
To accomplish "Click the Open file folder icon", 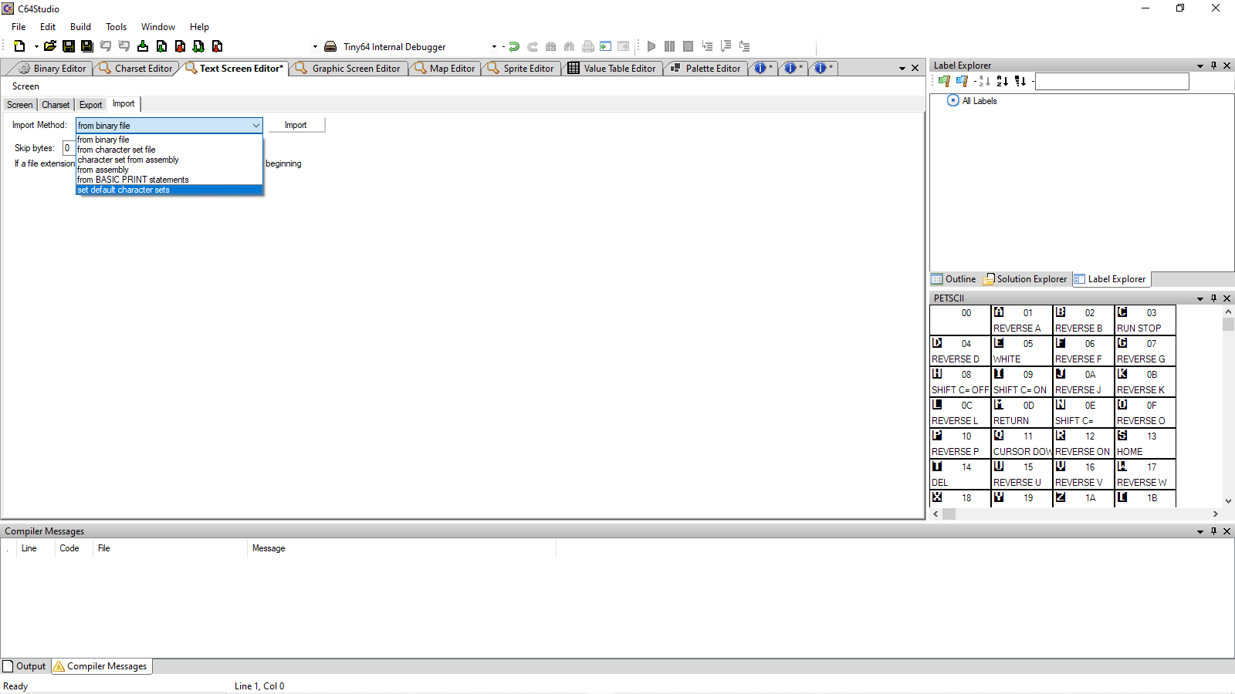I will tap(50, 46).
